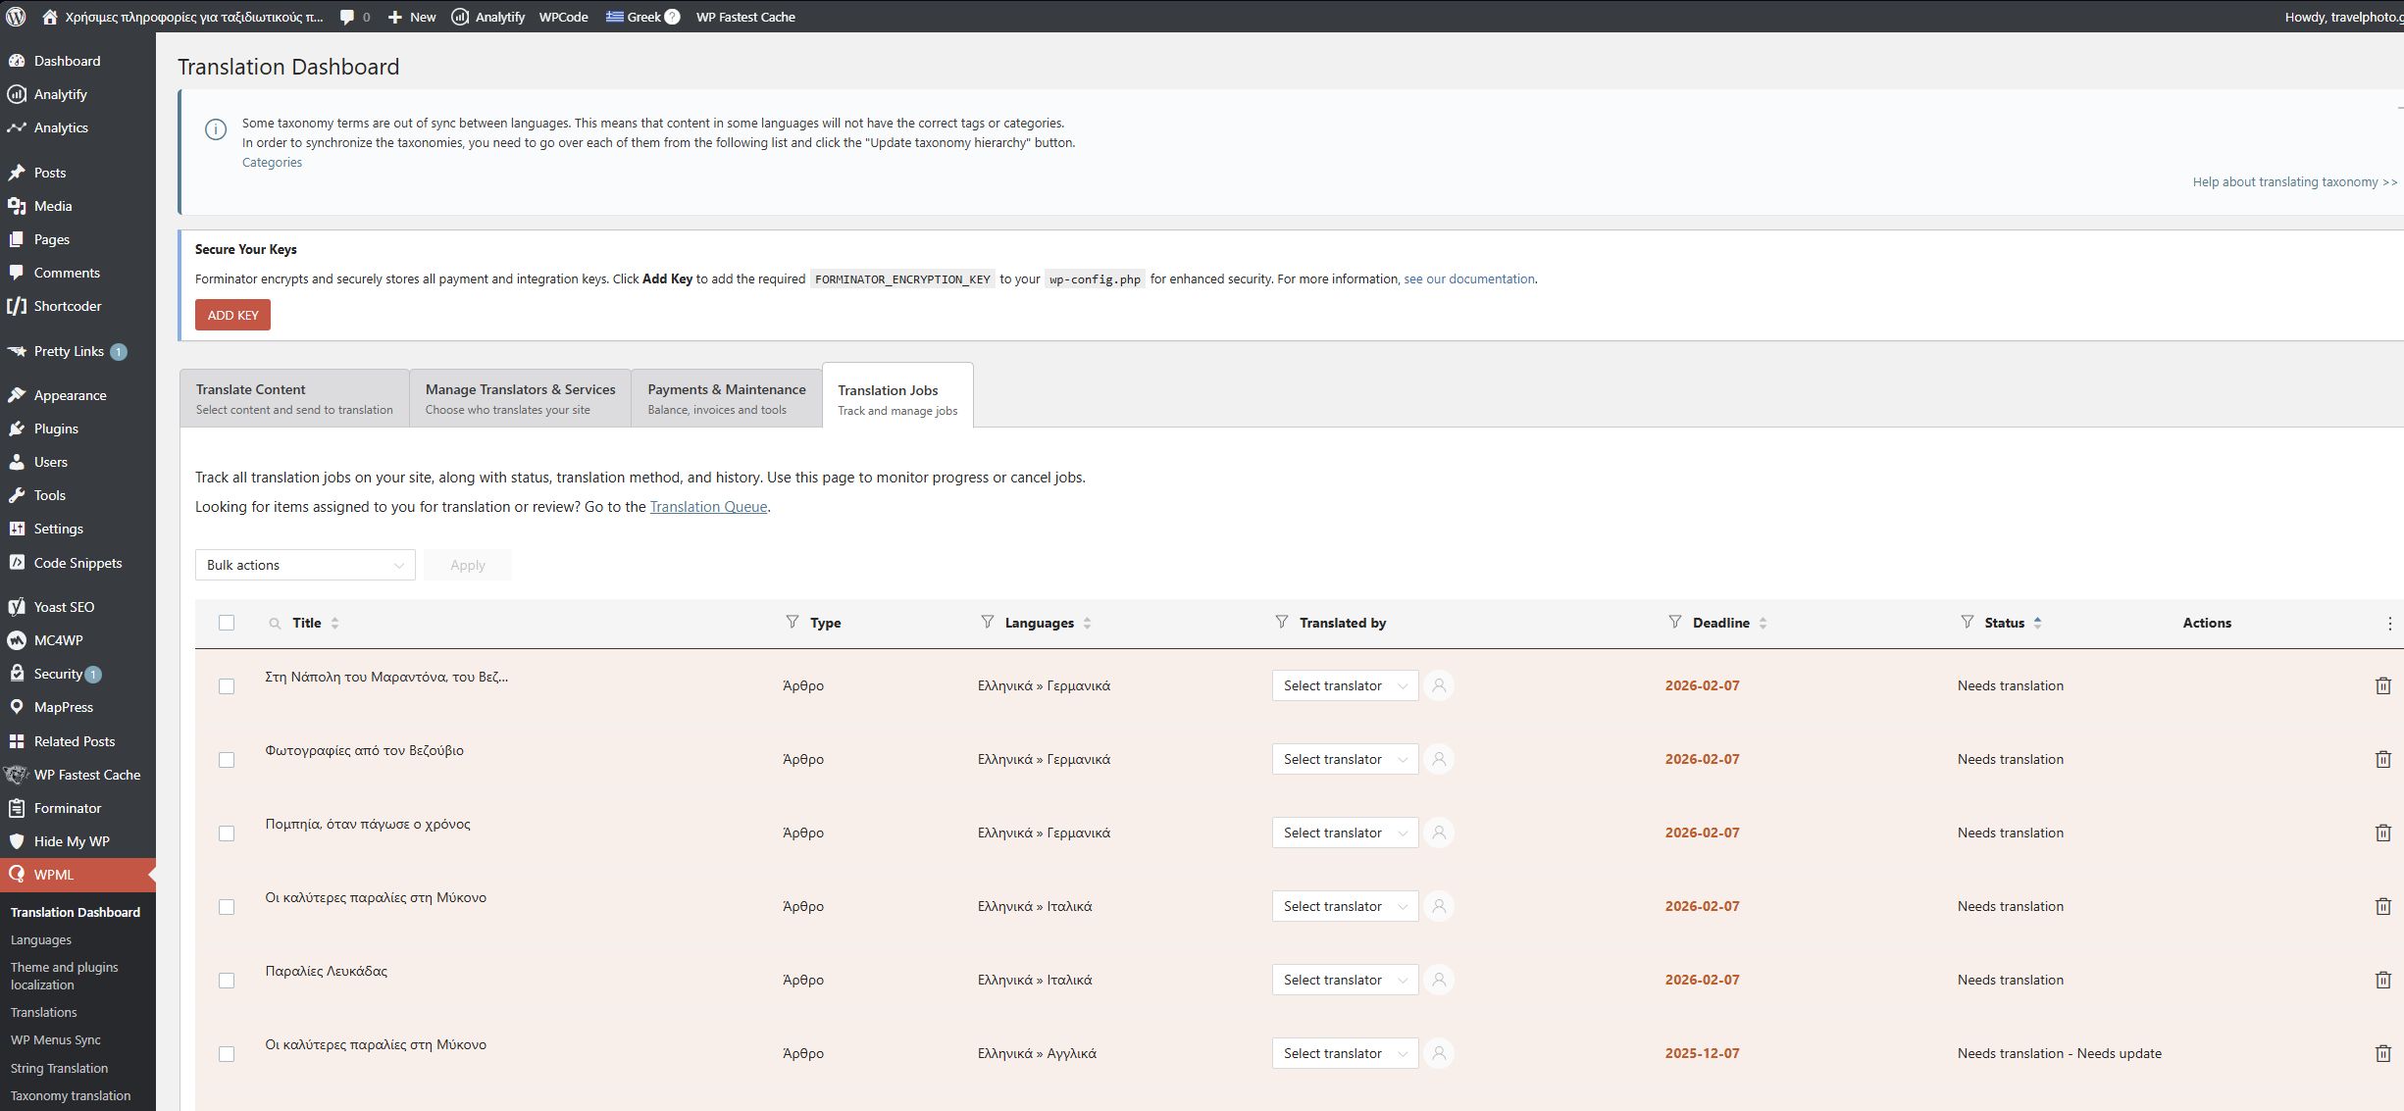Open the Manage Translators & Services tab
2404x1111 pixels.
click(x=520, y=398)
